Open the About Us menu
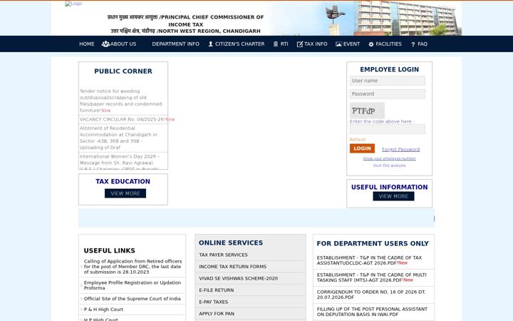513x321 pixels. point(123,44)
